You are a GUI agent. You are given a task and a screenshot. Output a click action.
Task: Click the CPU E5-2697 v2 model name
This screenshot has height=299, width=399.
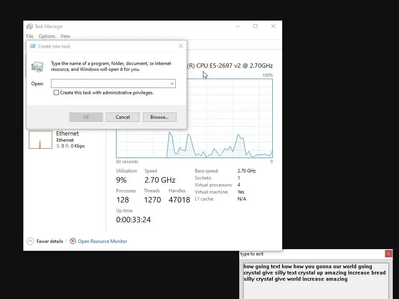coord(230,65)
